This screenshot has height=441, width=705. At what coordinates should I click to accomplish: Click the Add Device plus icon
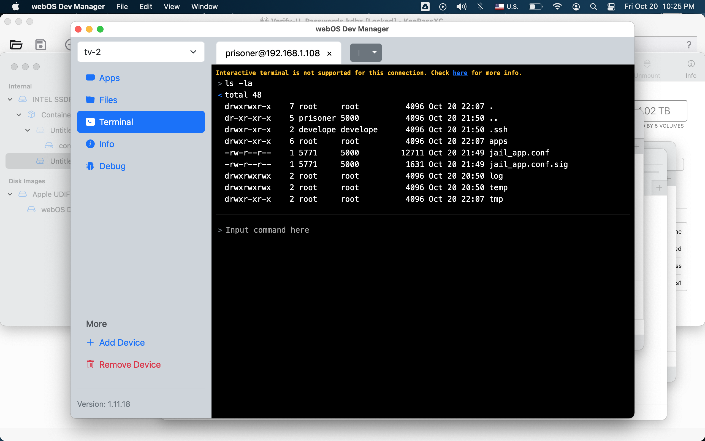coord(90,342)
